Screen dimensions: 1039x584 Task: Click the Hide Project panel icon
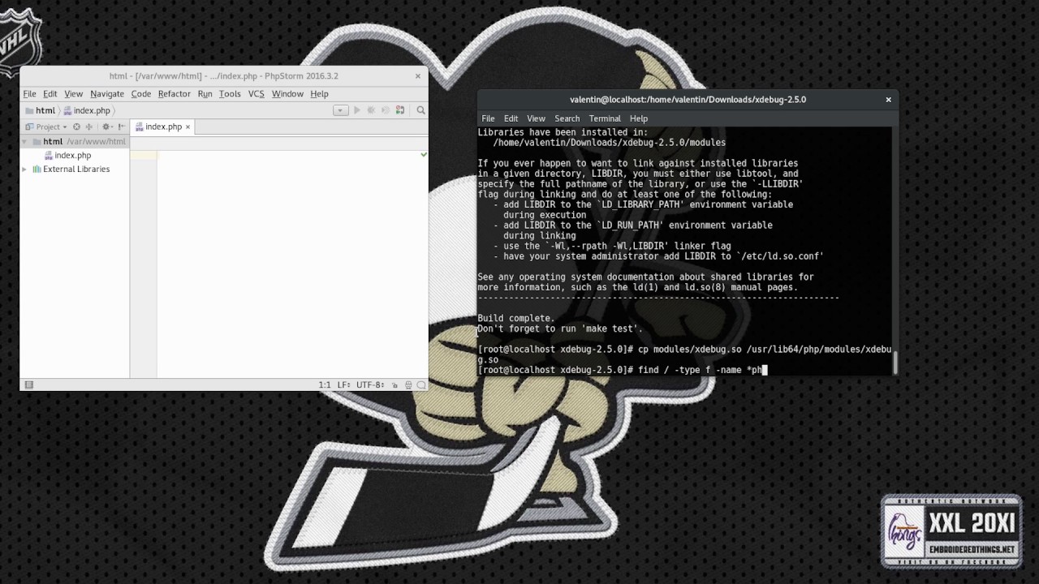pos(122,127)
